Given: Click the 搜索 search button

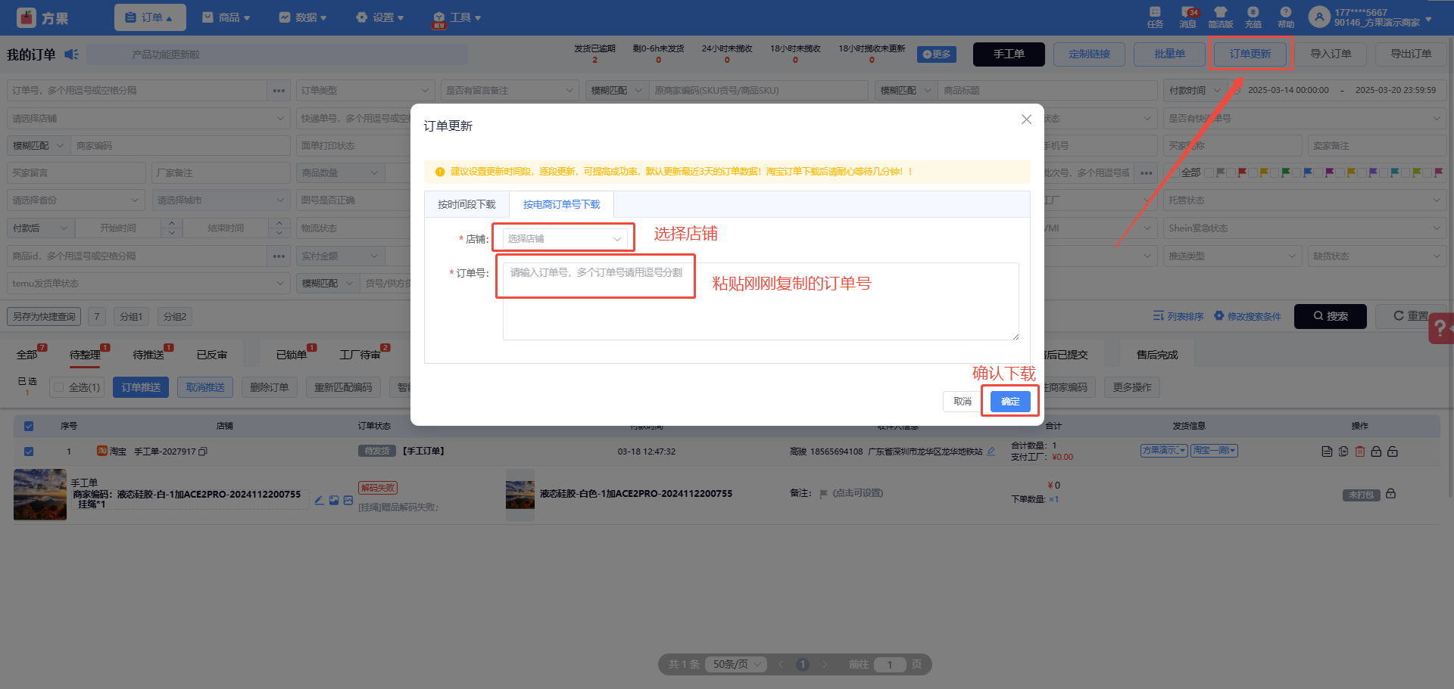Looking at the screenshot, I should point(1331,316).
